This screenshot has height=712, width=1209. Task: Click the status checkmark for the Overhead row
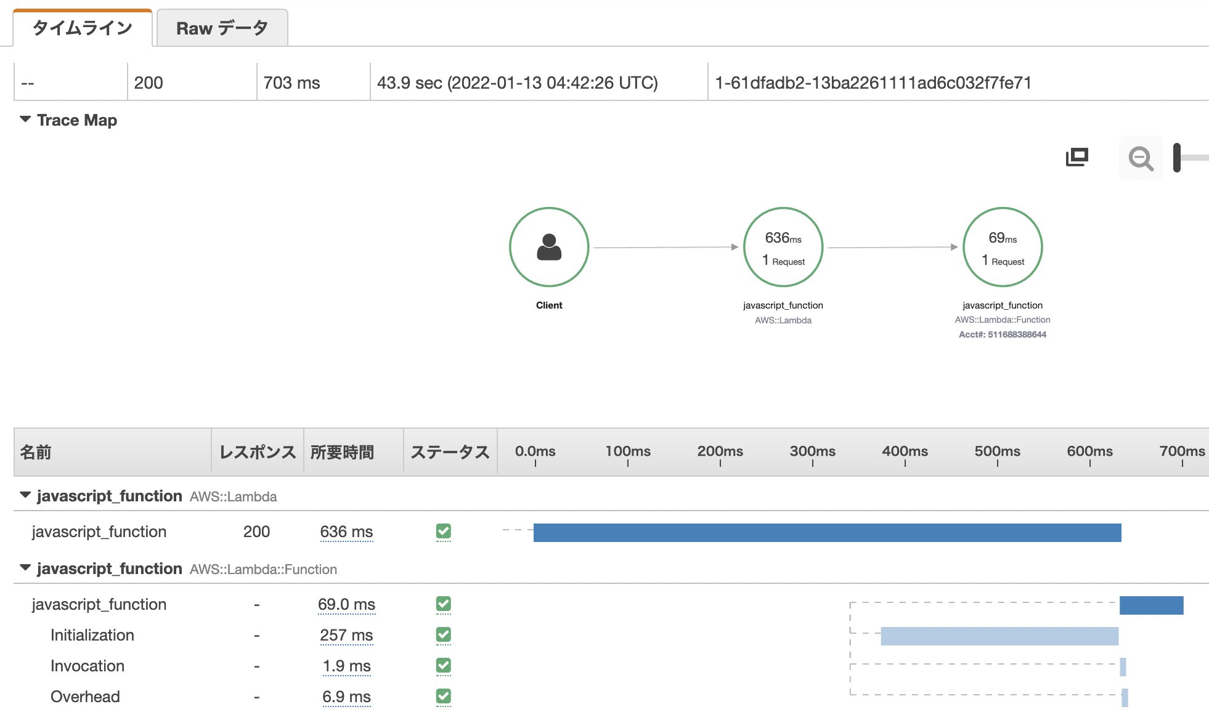[x=443, y=696]
